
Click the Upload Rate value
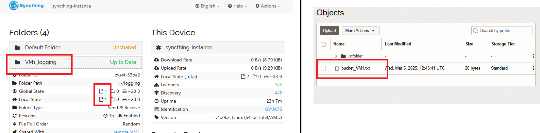(x=266, y=68)
